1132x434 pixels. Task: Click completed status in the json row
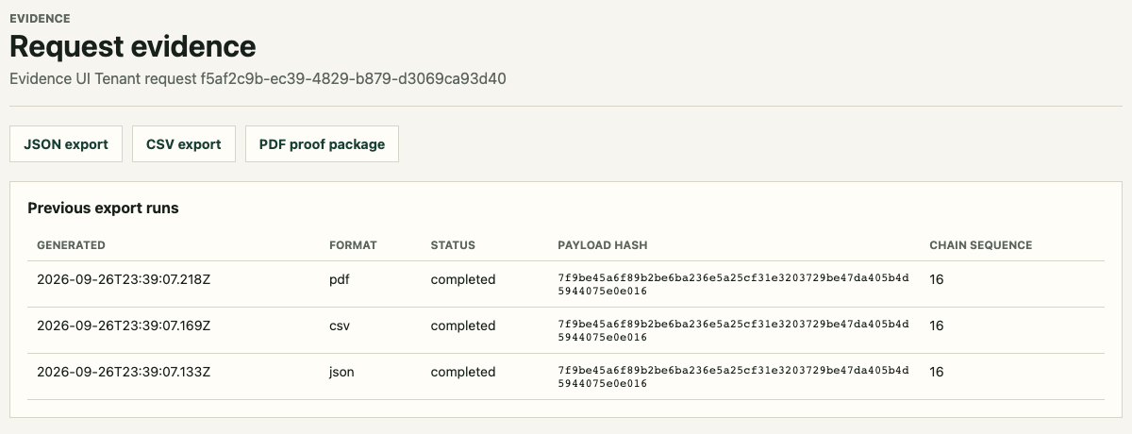463,372
